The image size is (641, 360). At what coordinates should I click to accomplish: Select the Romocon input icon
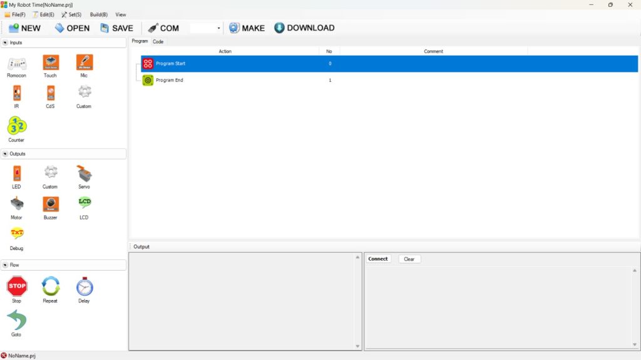tap(16, 64)
